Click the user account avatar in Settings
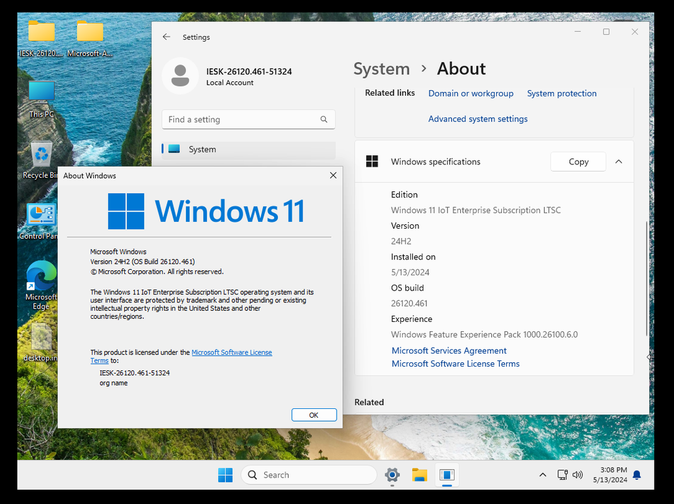This screenshot has height=504, width=674. (x=180, y=76)
